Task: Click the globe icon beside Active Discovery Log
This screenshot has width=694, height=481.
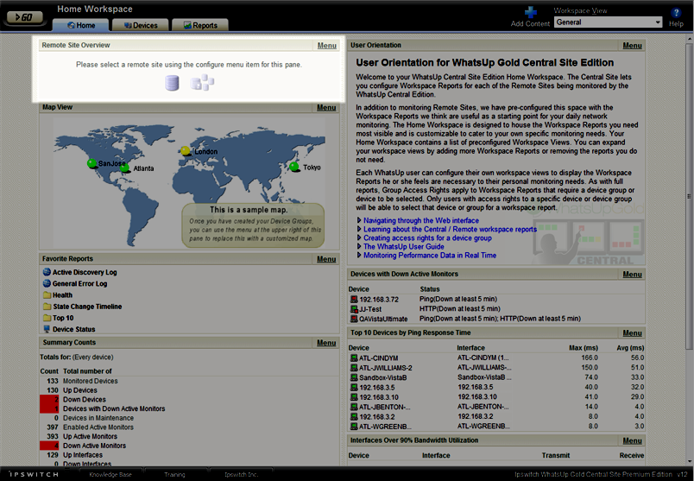Action: (x=47, y=272)
